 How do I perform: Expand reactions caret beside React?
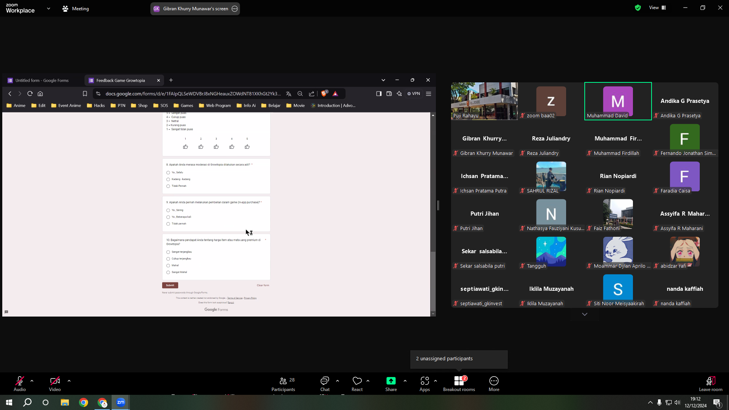(368, 381)
